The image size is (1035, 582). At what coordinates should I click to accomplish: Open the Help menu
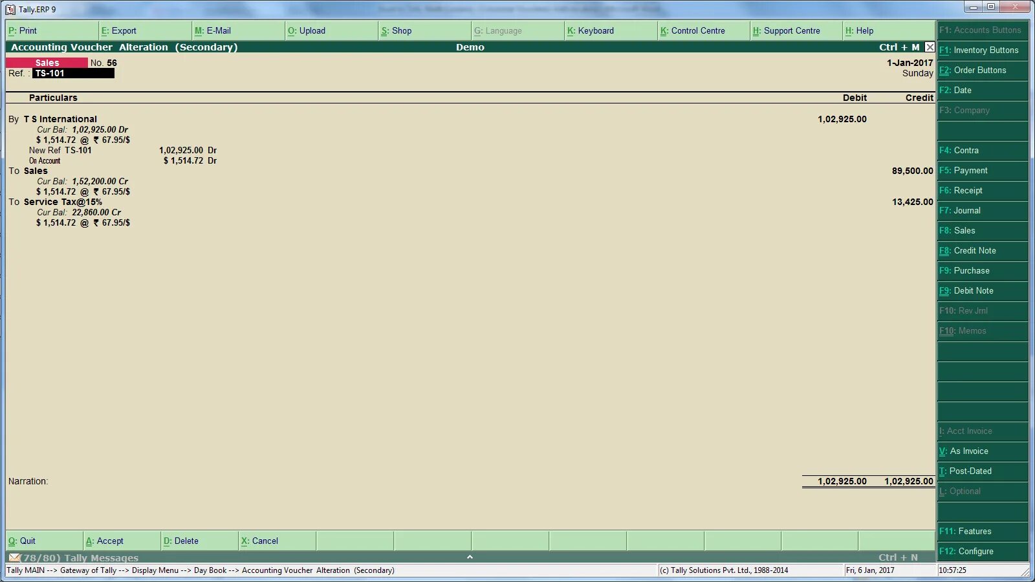click(x=889, y=30)
